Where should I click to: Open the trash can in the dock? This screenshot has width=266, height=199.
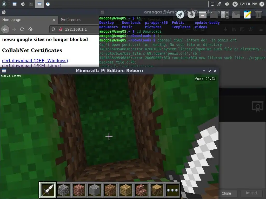point(258,15)
